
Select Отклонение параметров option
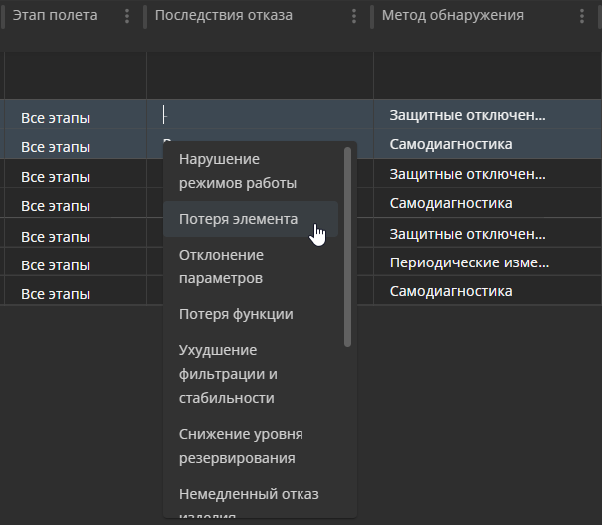click(251, 266)
